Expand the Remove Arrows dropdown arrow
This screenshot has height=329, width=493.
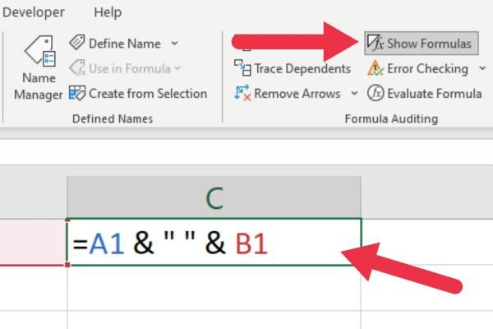coord(354,93)
